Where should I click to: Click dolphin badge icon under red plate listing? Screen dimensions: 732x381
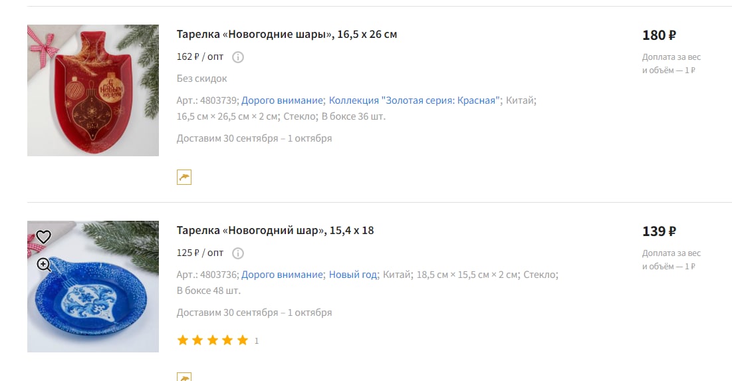tap(184, 178)
